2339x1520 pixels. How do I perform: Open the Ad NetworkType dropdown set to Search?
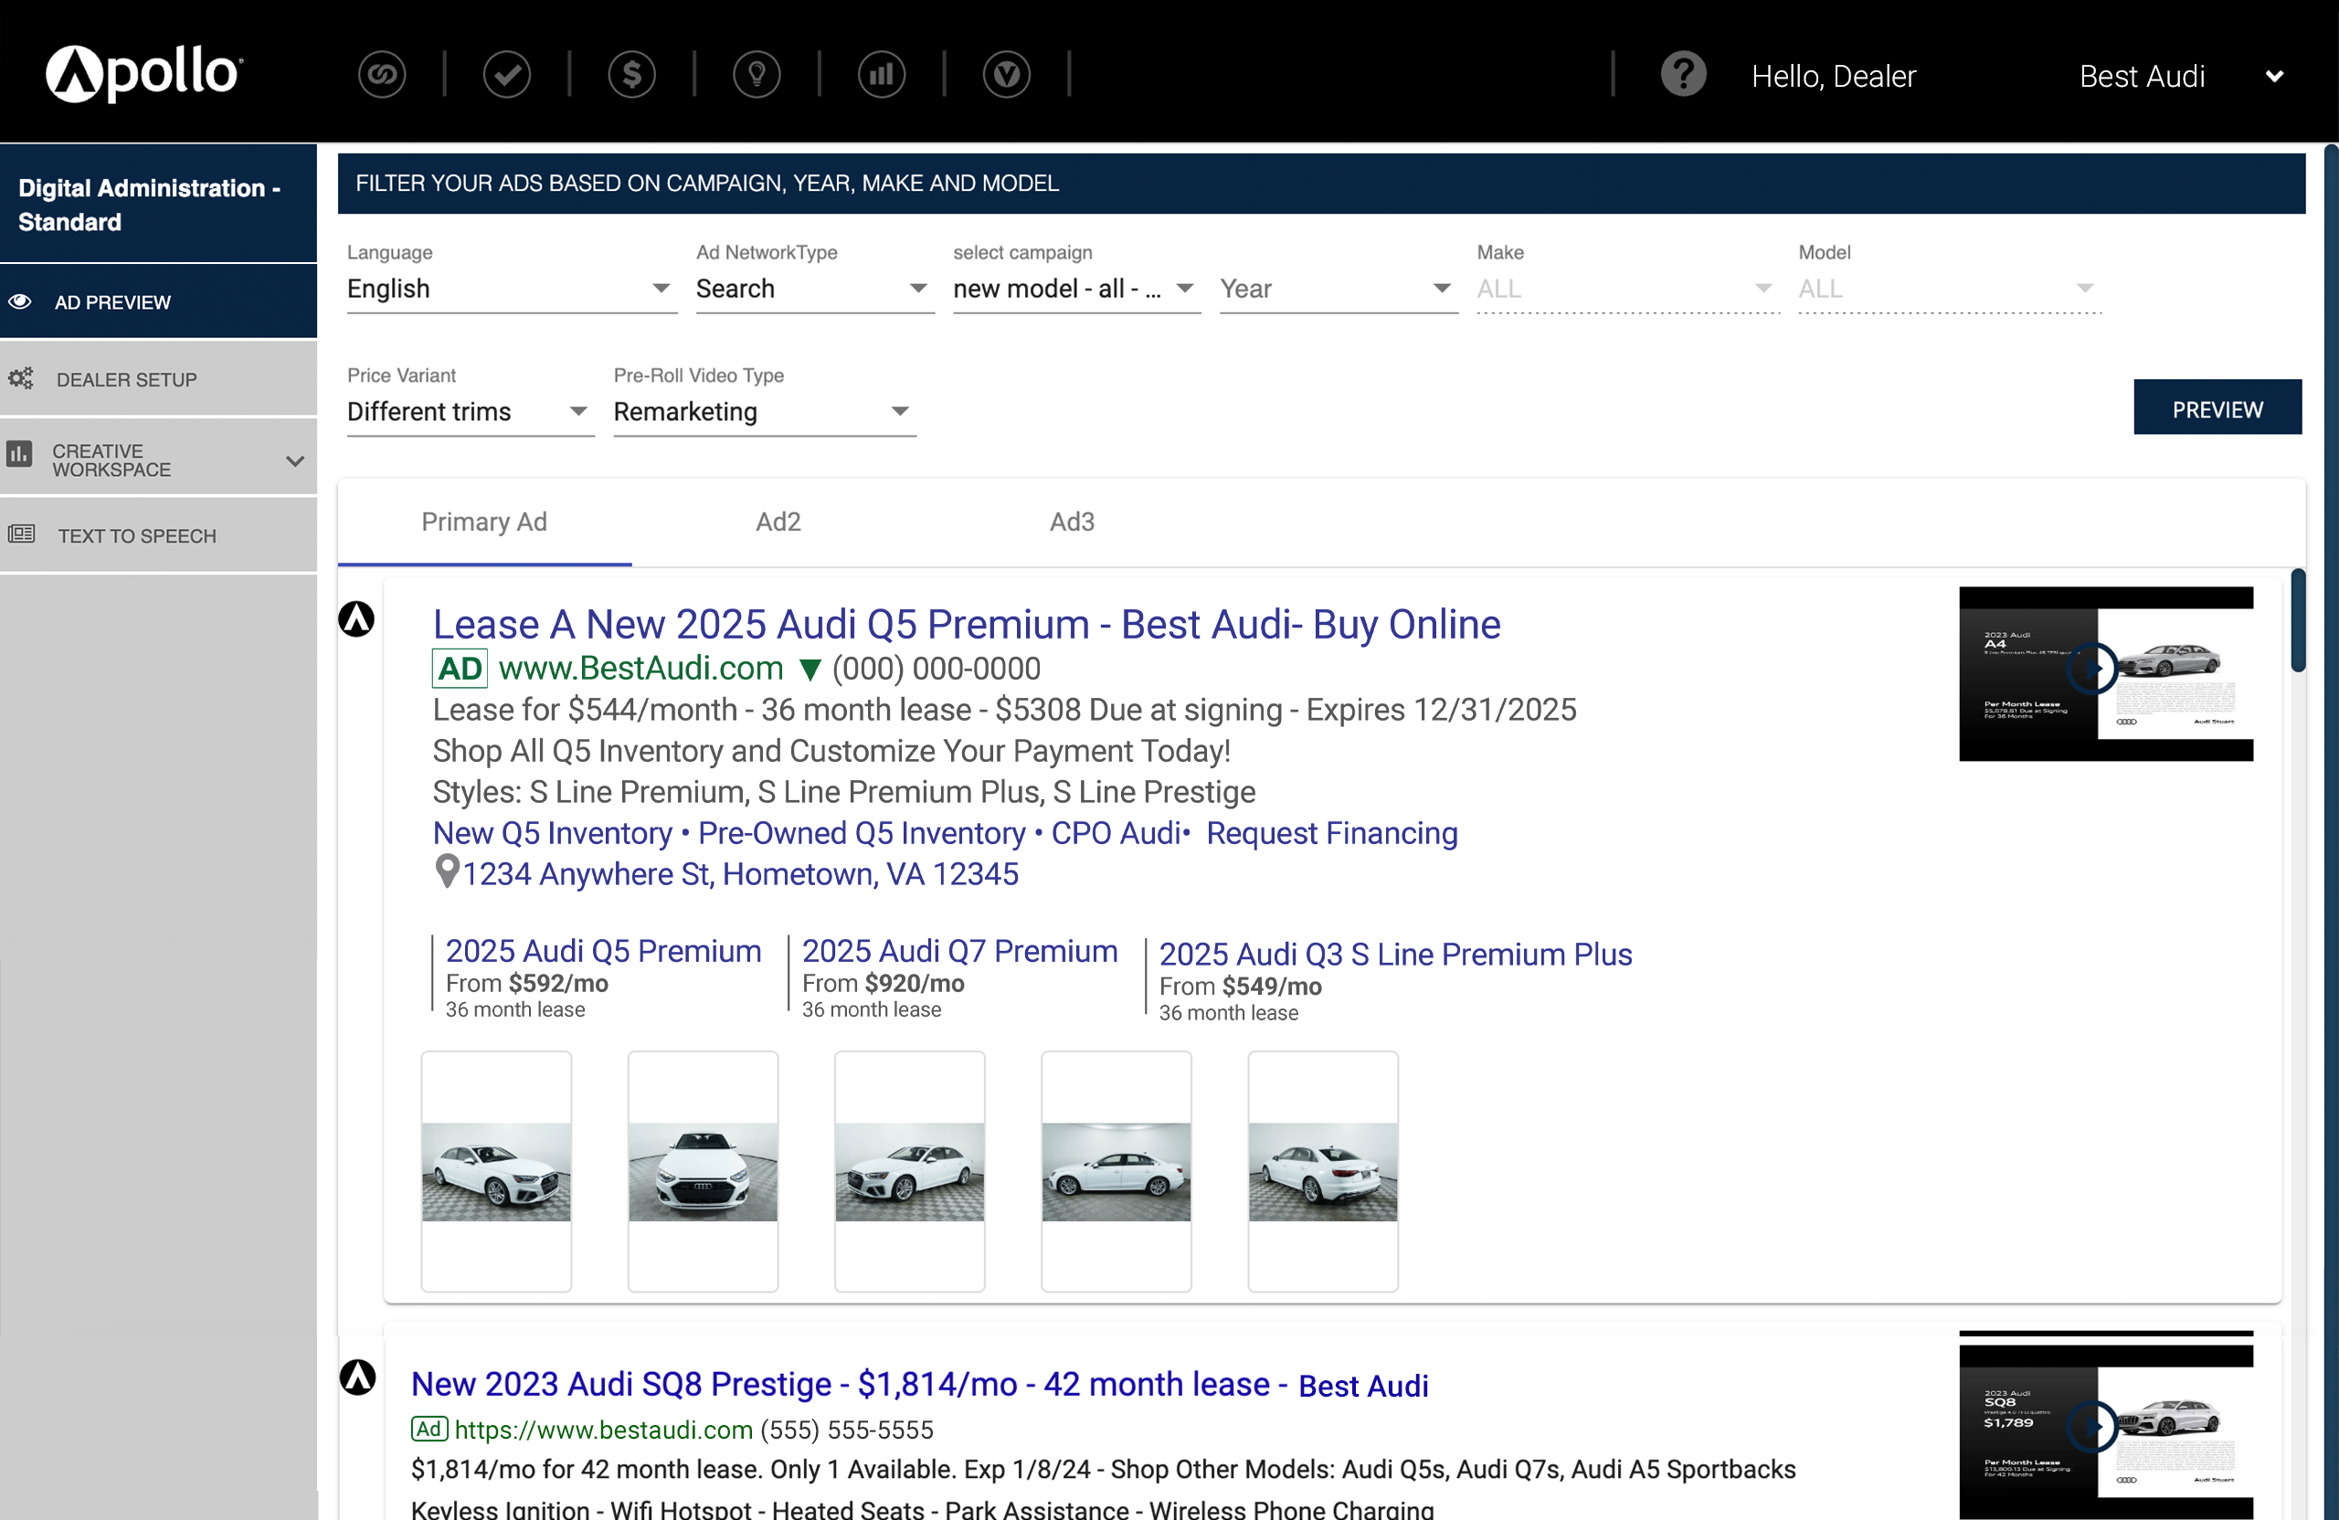coord(815,289)
